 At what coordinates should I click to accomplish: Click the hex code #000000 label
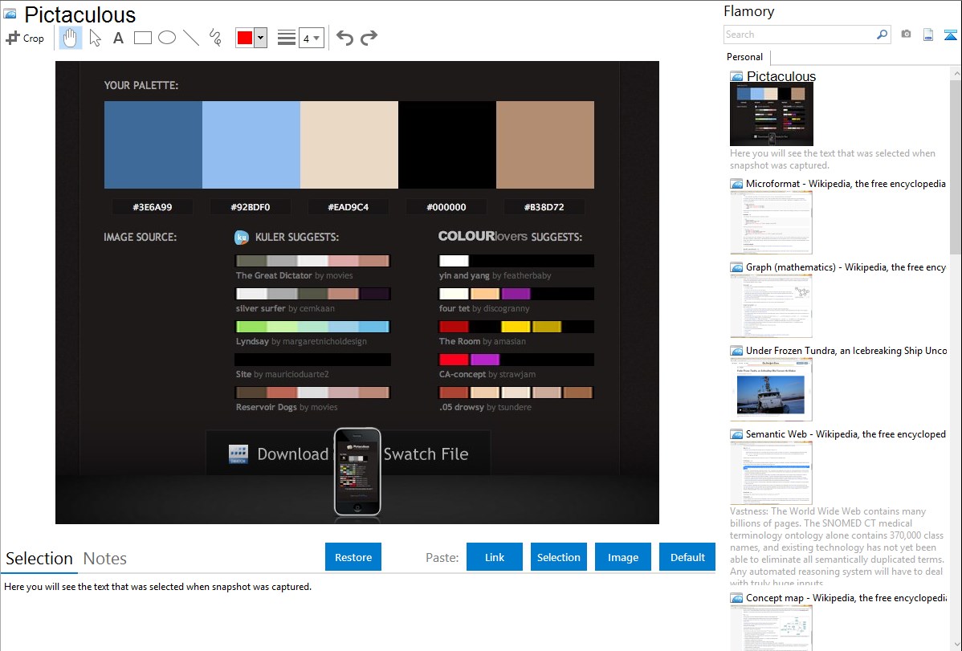tap(446, 207)
